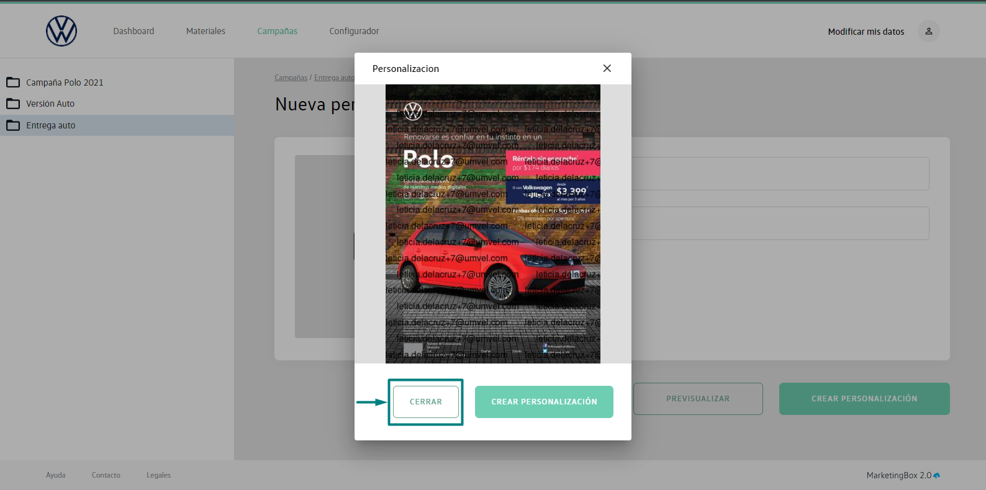Click the Entrega auto breadcrumb link

pos(334,78)
